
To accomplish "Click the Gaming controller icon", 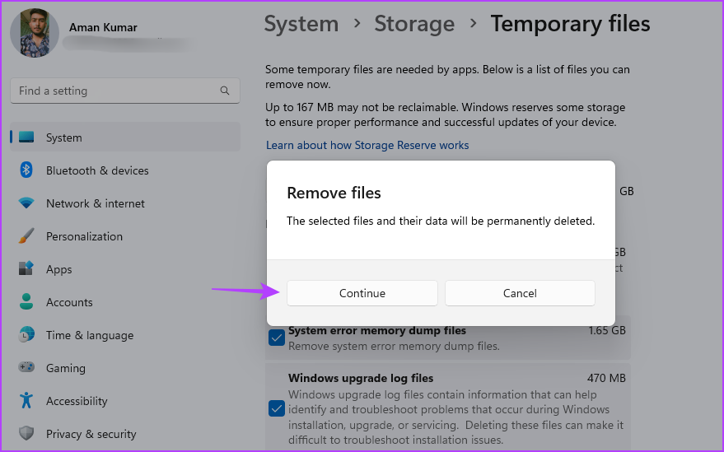I will coord(26,367).
